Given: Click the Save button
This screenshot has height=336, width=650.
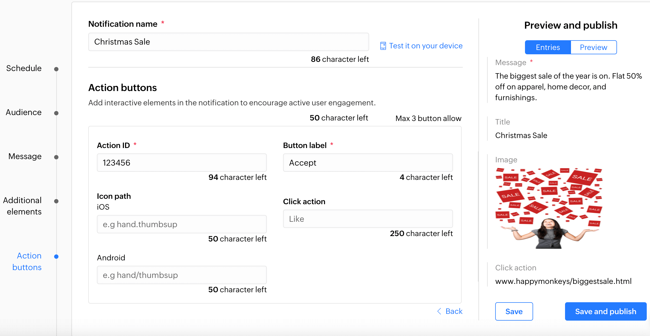Looking at the screenshot, I should tap(514, 311).
